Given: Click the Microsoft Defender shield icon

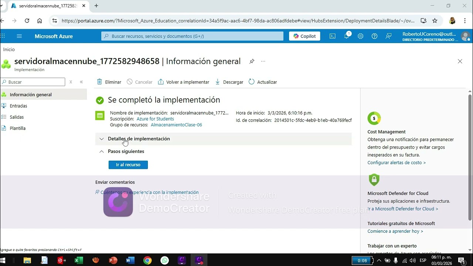Looking at the screenshot, I should point(374,180).
